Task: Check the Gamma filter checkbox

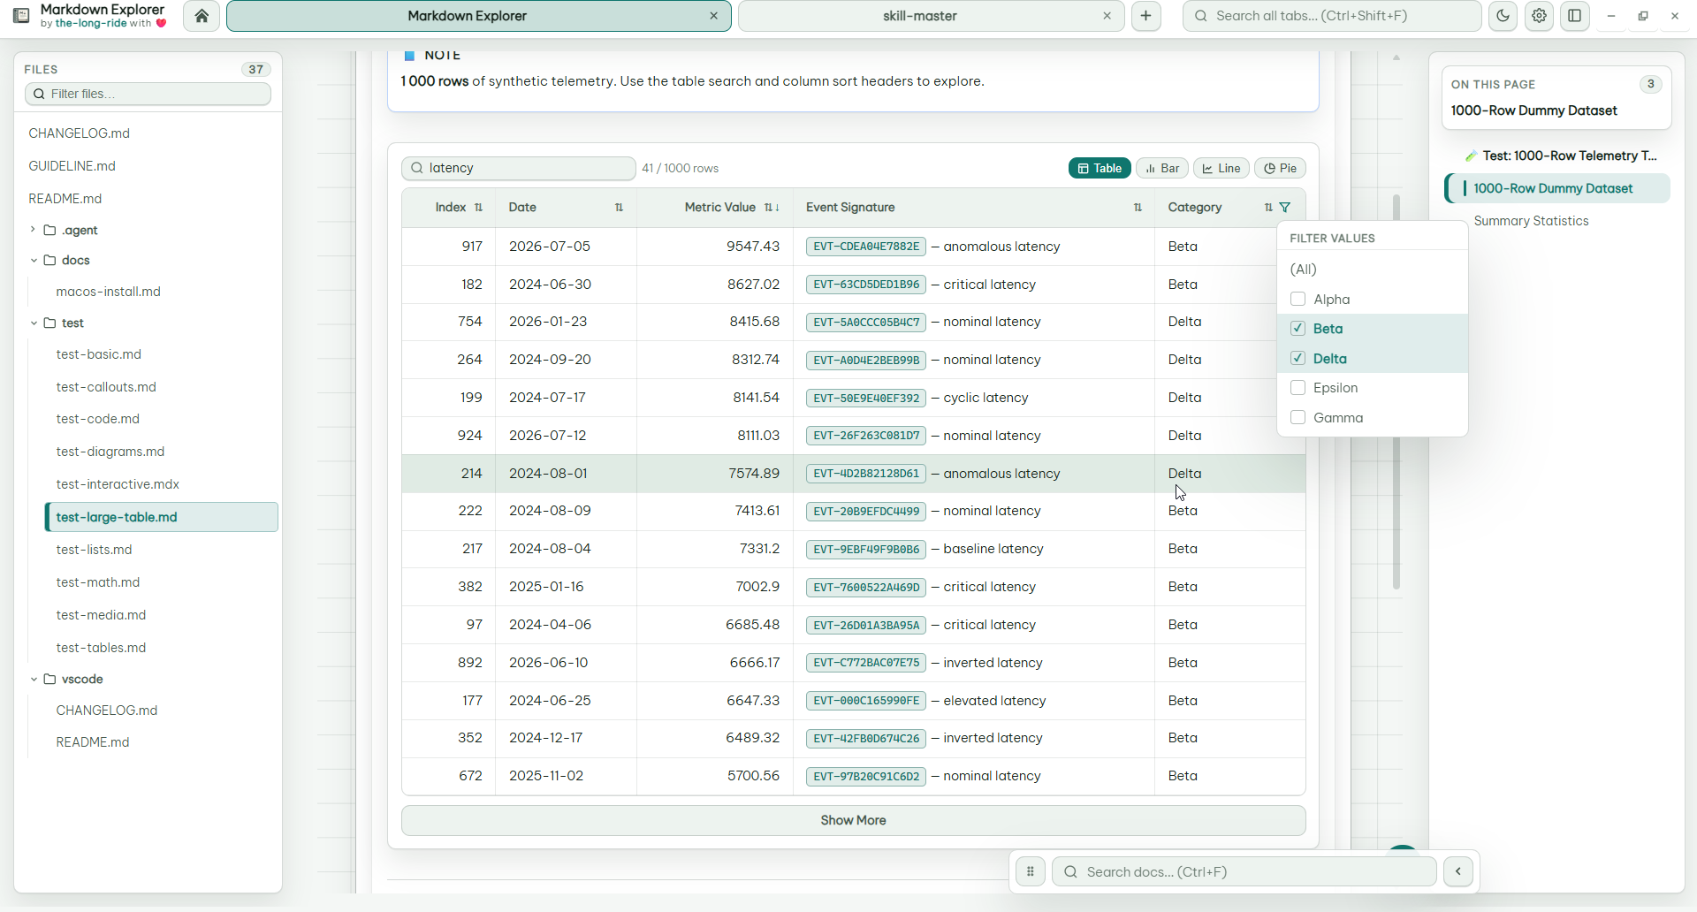Action: point(1298,417)
